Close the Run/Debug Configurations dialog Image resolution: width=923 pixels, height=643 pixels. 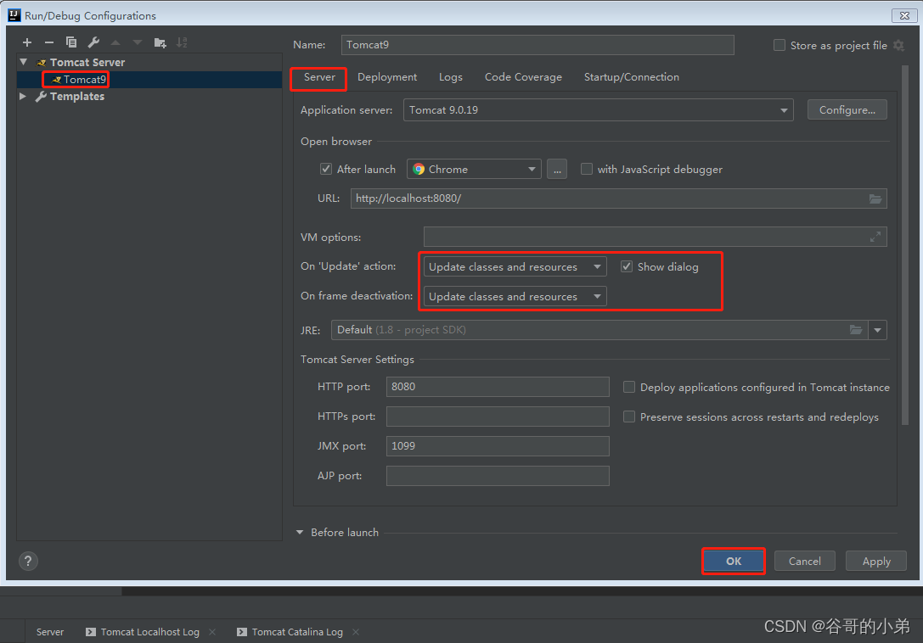905,15
